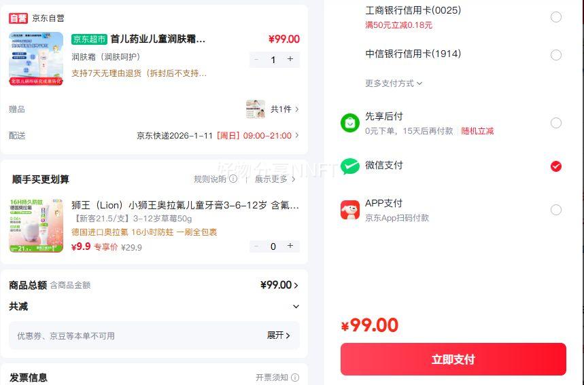Open the delivery time 京东快递 row
This screenshot has width=584, height=385.
pyautogui.click(x=218, y=136)
